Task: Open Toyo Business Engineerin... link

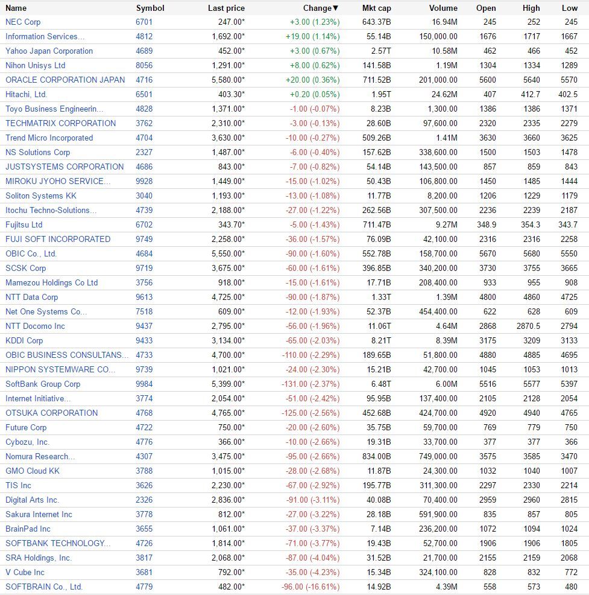Action: click(54, 109)
